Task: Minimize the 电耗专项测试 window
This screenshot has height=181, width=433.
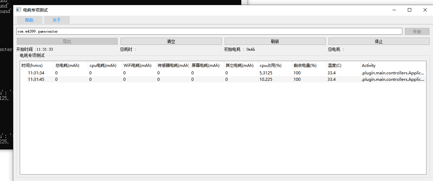Action: click(x=394, y=10)
